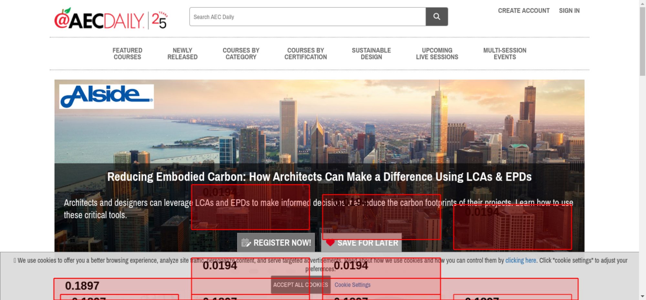Screen dimensions: 646x300
Task: Type in the Search AEC Daily field
Action: coord(307,17)
